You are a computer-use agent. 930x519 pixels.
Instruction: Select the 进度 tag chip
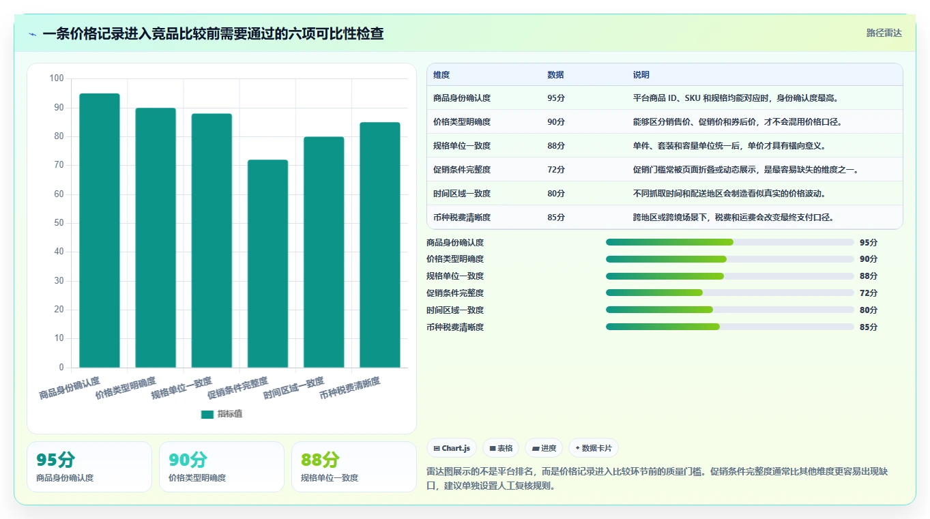point(544,448)
